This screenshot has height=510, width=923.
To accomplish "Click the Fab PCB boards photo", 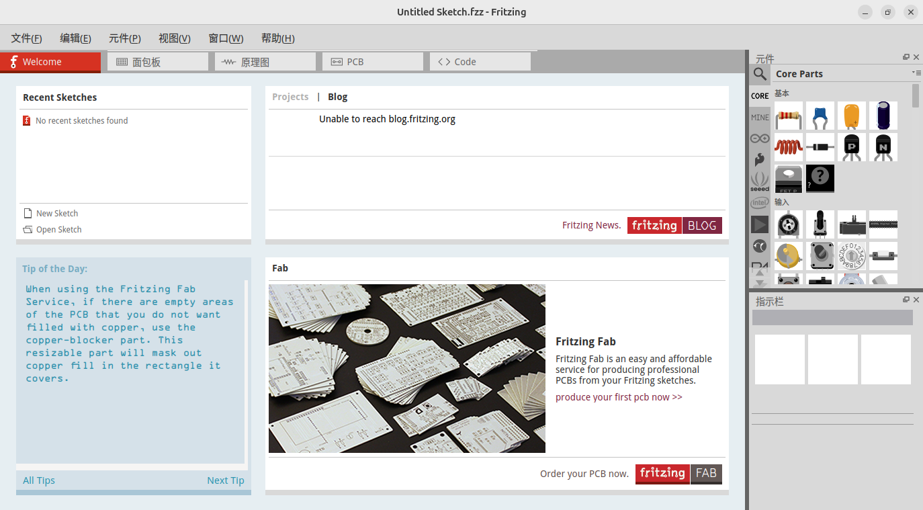I will tap(407, 368).
